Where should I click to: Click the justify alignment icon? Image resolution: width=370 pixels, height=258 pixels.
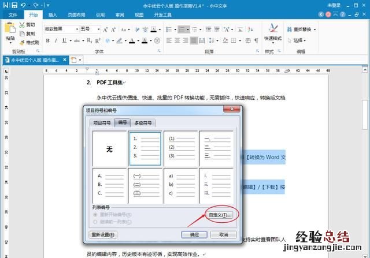(194, 40)
